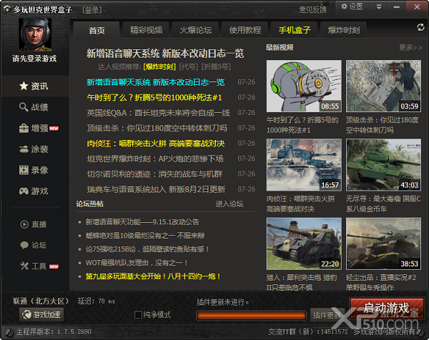Viewport: 429px width, 340px height.
Task: Open the 直播 live stream section
Action: click(x=34, y=224)
